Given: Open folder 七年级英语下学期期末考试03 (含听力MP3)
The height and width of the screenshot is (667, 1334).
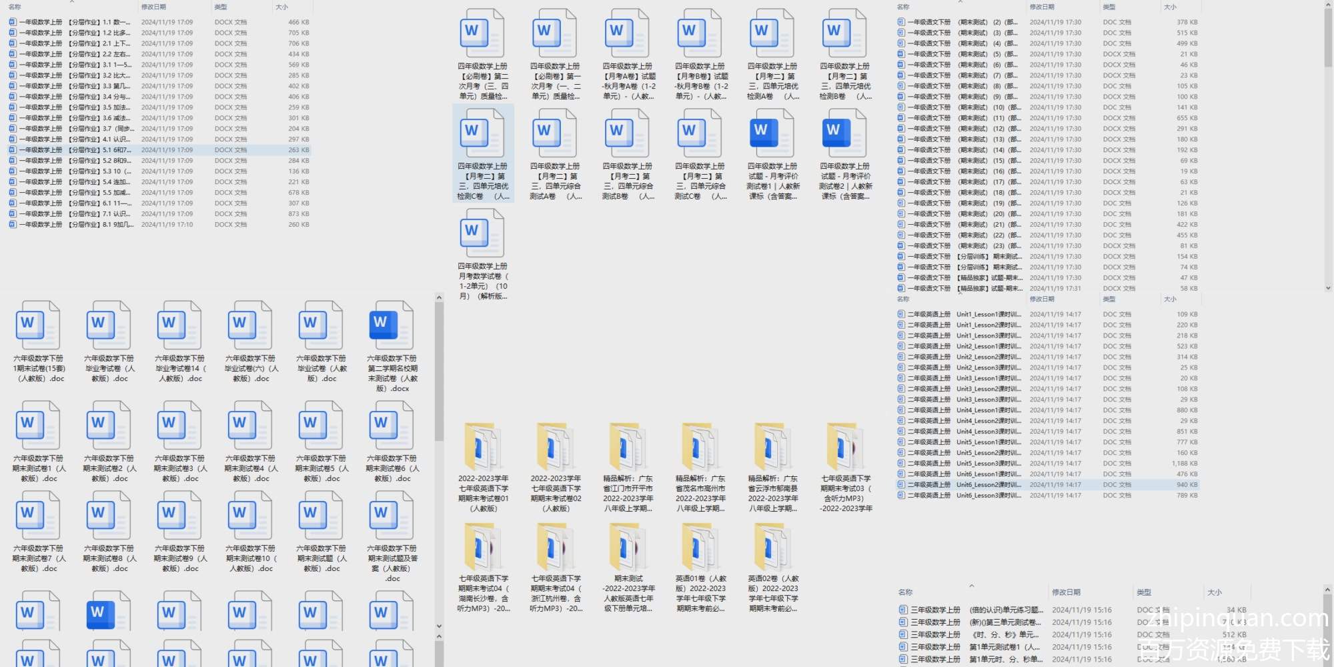Looking at the screenshot, I should [x=845, y=446].
